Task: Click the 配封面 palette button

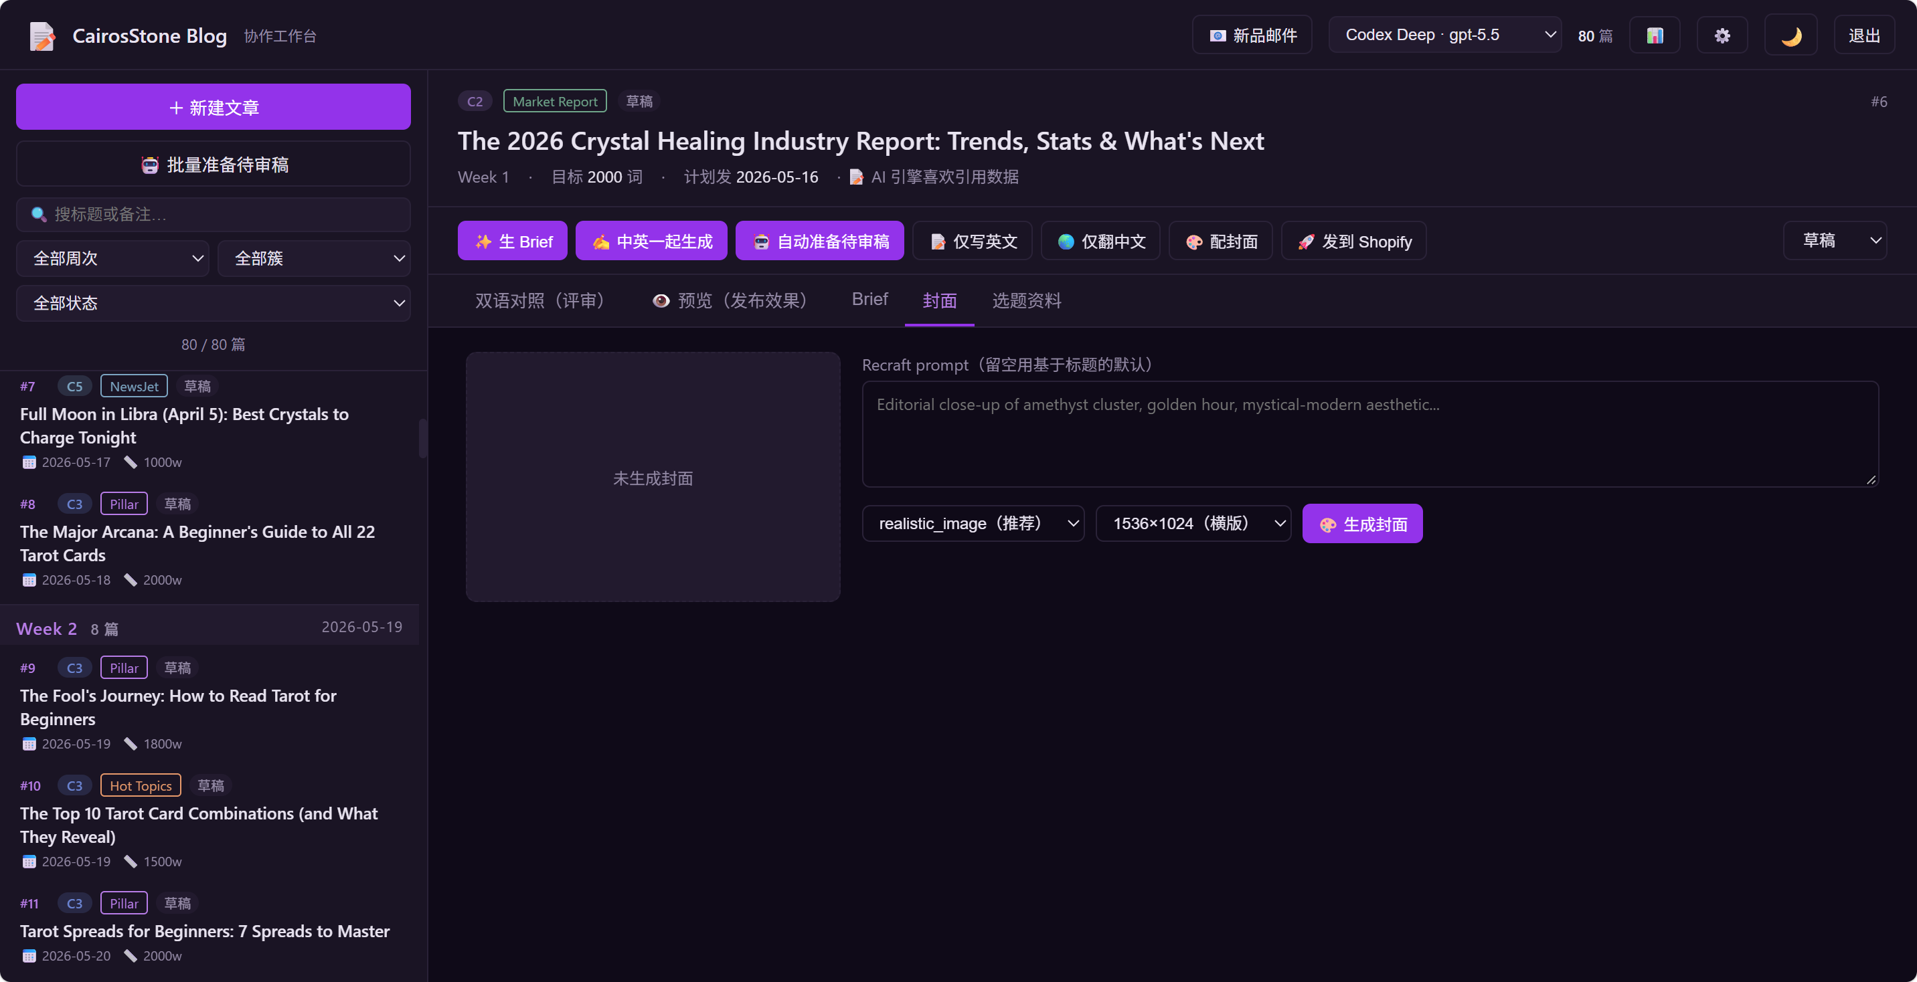Action: click(x=1221, y=241)
